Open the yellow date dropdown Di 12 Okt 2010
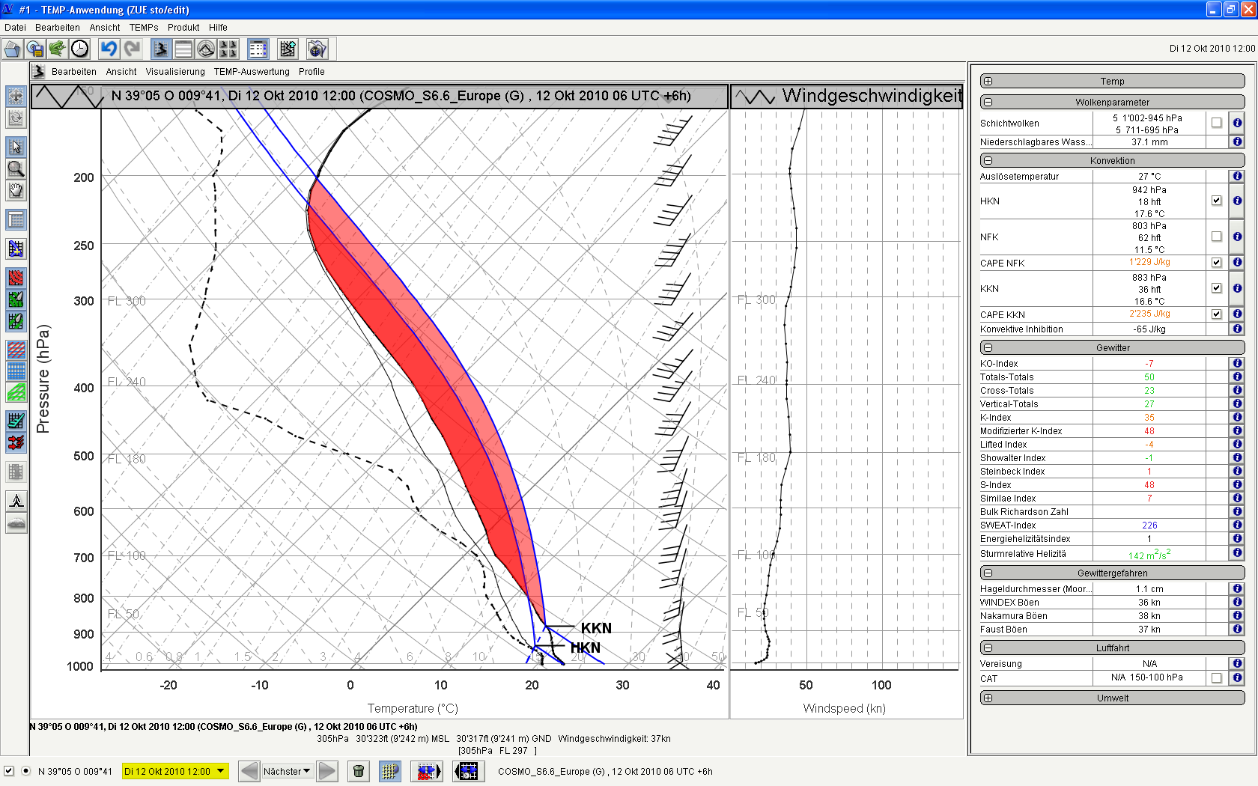This screenshot has width=1258, height=786. pyautogui.click(x=220, y=771)
